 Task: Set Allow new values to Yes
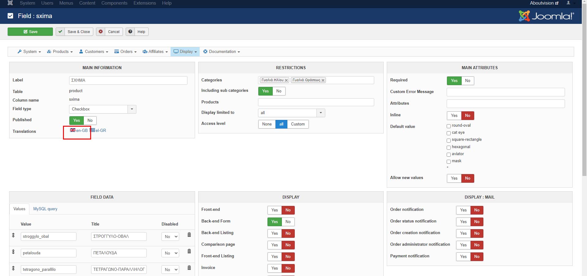click(454, 178)
